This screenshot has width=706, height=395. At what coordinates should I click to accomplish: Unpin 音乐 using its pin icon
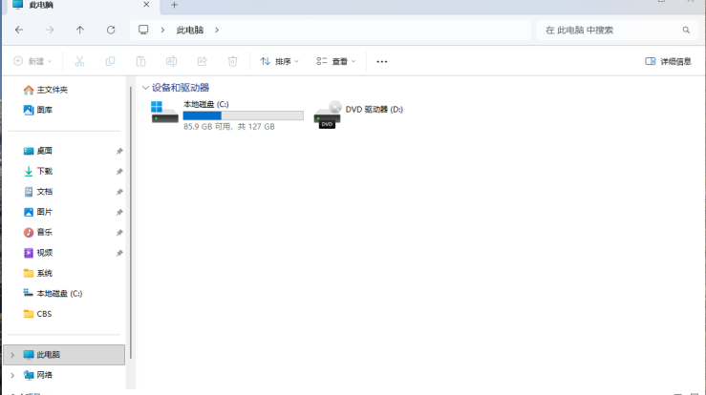[x=119, y=233]
